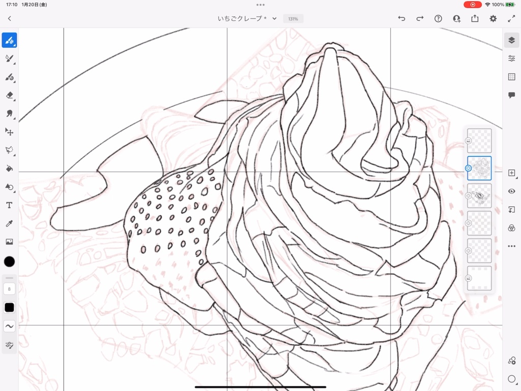Select the Paint bucket fill tool
Screen dimensions: 521x391
tap(9, 169)
